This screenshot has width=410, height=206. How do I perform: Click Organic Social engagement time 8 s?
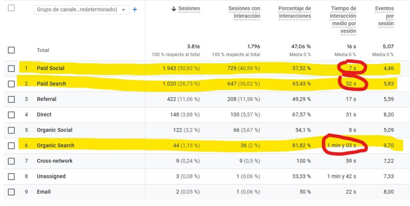point(352,130)
